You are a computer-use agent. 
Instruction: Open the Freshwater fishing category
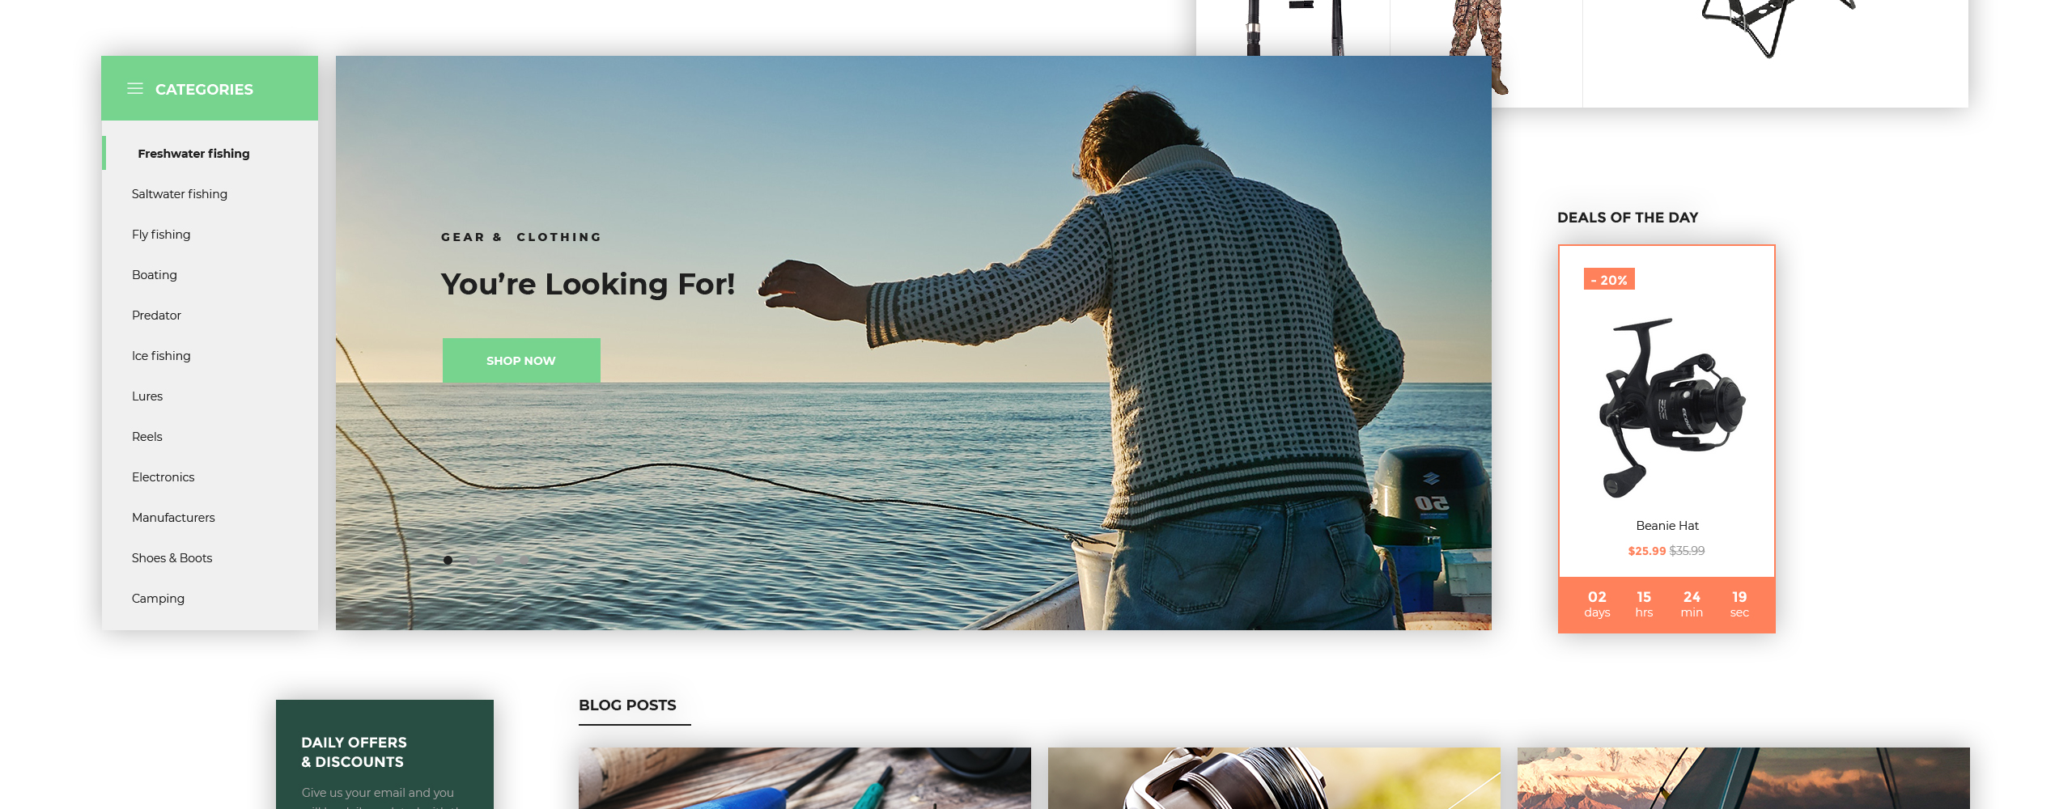pyautogui.click(x=193, y=154)
